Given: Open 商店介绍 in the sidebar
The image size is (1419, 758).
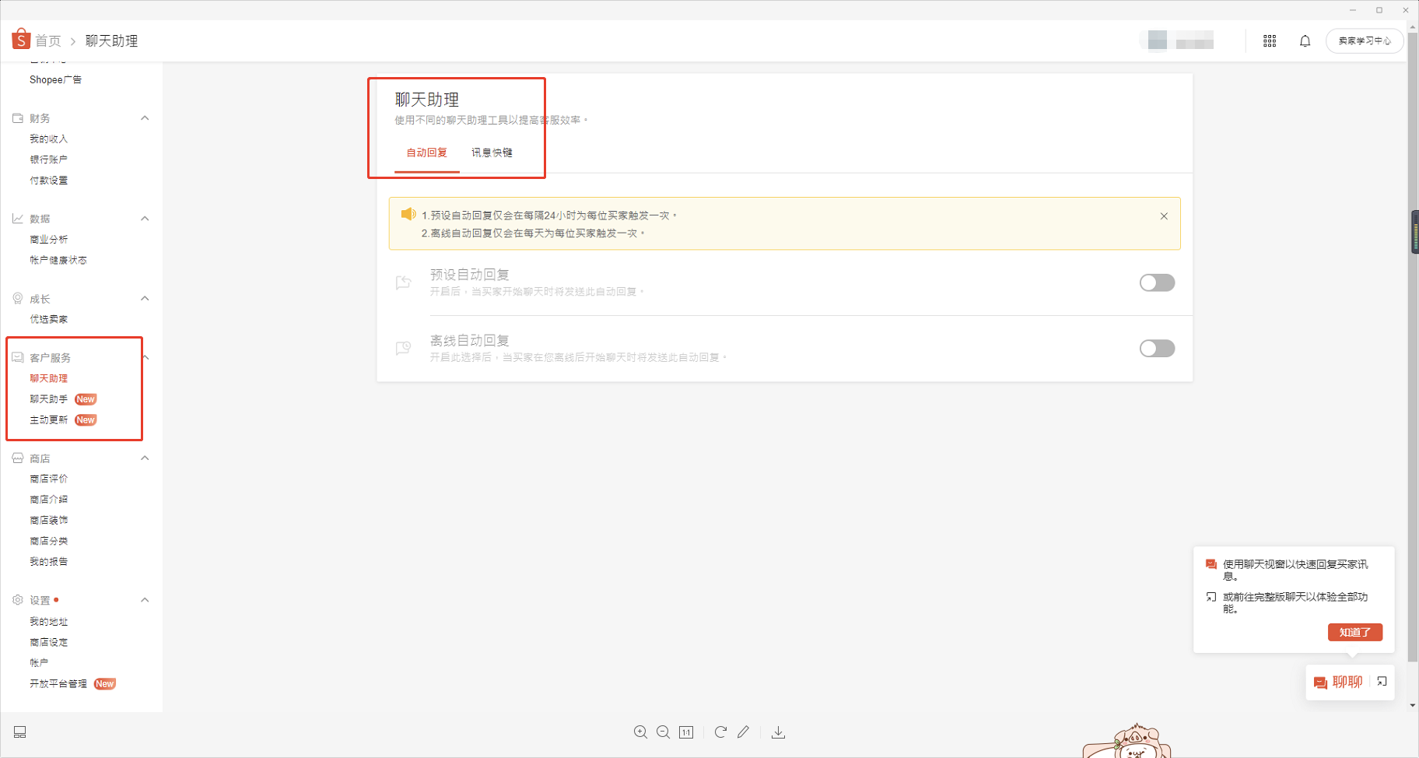Looking at the screenshot, I should click(x=49, y=500).
